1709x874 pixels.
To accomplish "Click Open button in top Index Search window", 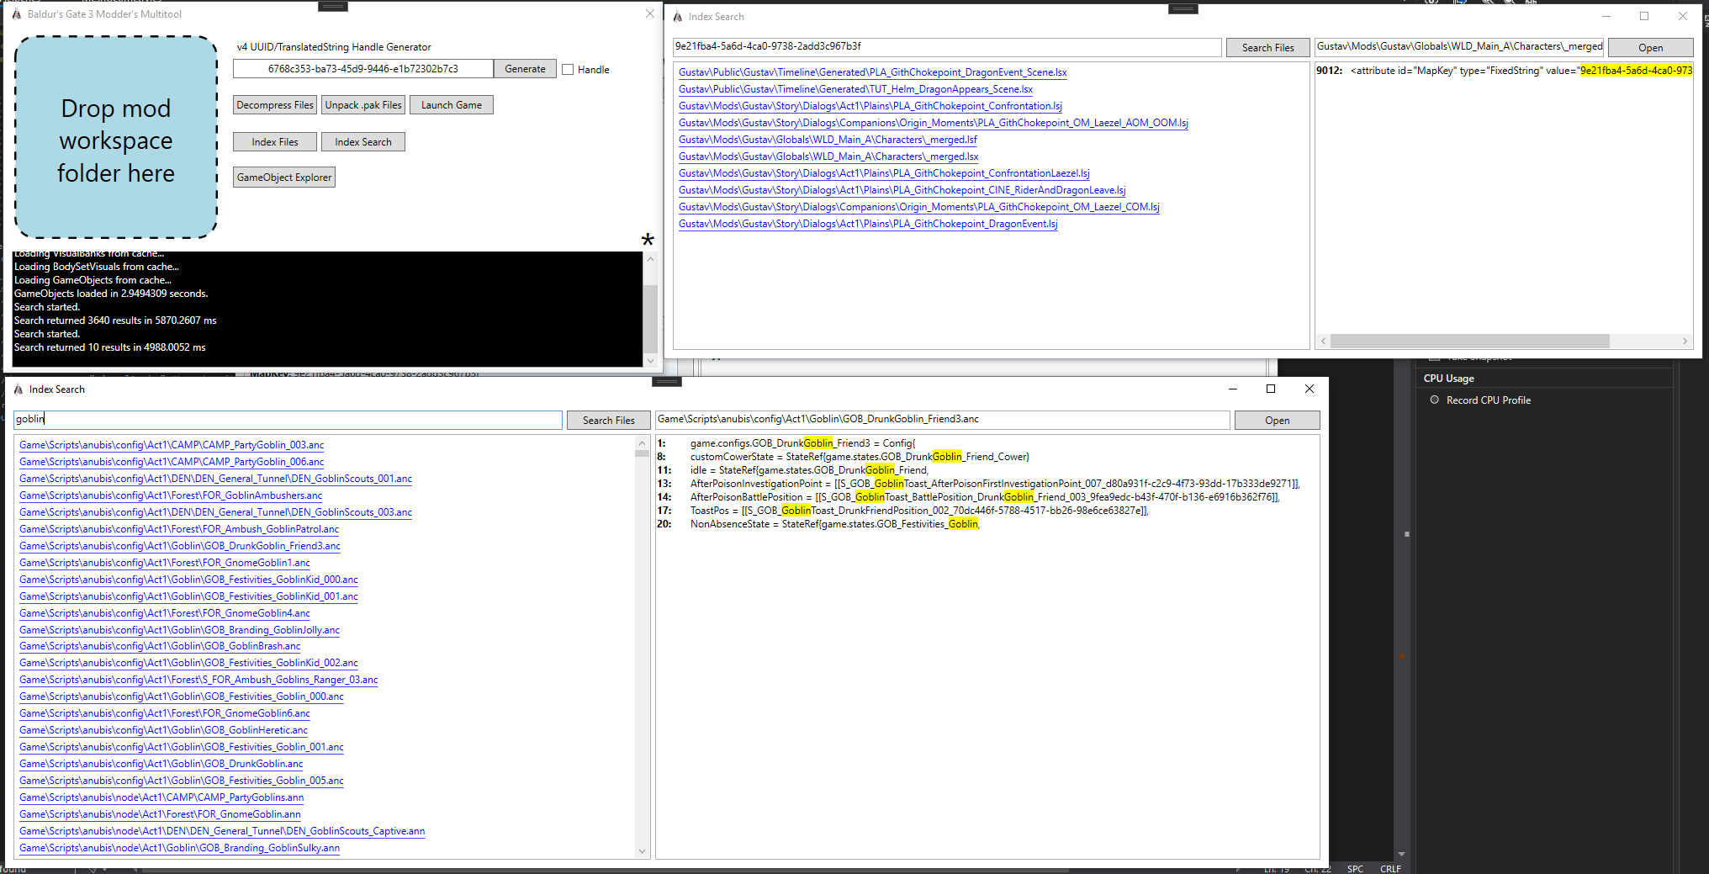I will [1650, 48].
